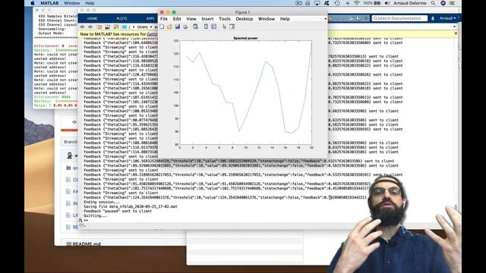The width and height of the screenshot is (486, 273).
Task: Expand the Figure 1 menu bar overflow arrow
Action: point(325,19)
